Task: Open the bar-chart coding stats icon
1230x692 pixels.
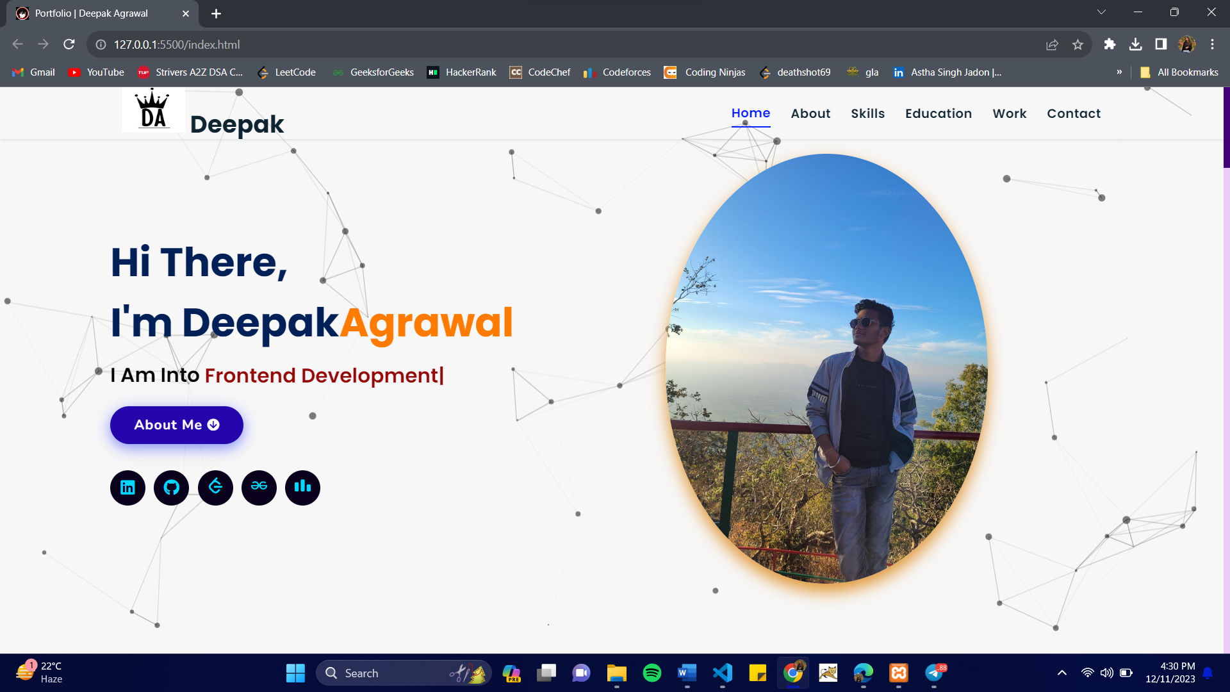Action: (302, 488)
